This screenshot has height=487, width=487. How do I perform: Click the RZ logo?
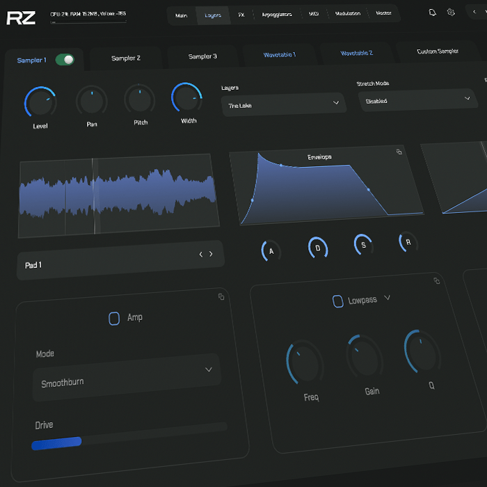click(x=21, y=17)
